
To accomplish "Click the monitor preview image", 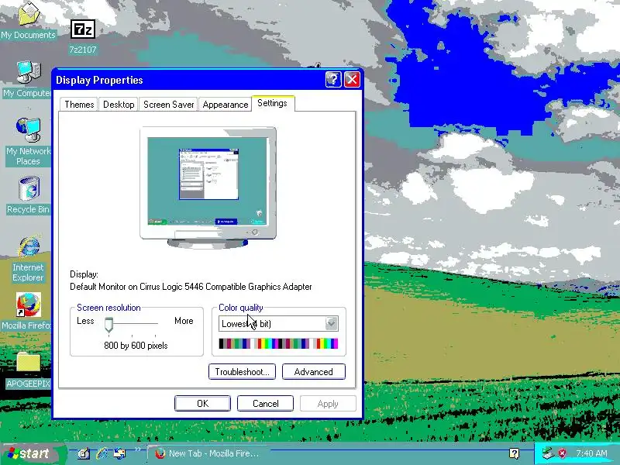I will pos(208,187).
